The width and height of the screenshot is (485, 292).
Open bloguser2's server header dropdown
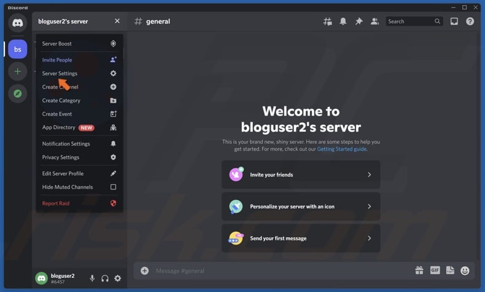tap(79, 22)
